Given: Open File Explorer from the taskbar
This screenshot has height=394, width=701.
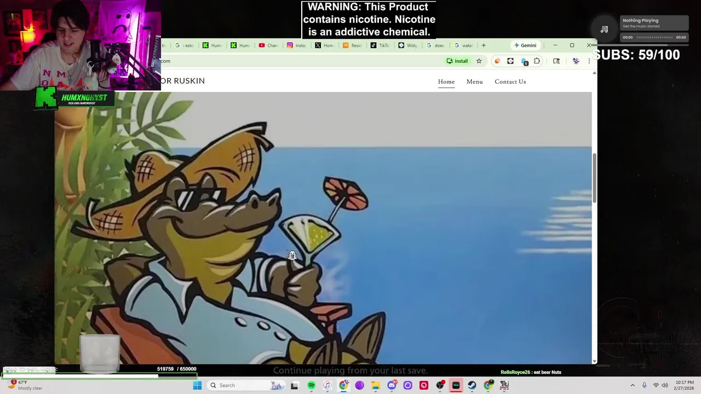Looking at the screenshot, I should pyautogui.click(x=376, y=385).
